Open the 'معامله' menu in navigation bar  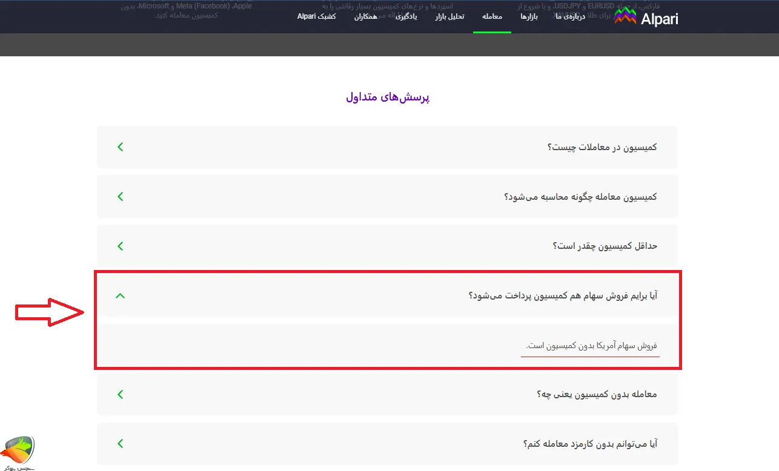tap(492, 16)
